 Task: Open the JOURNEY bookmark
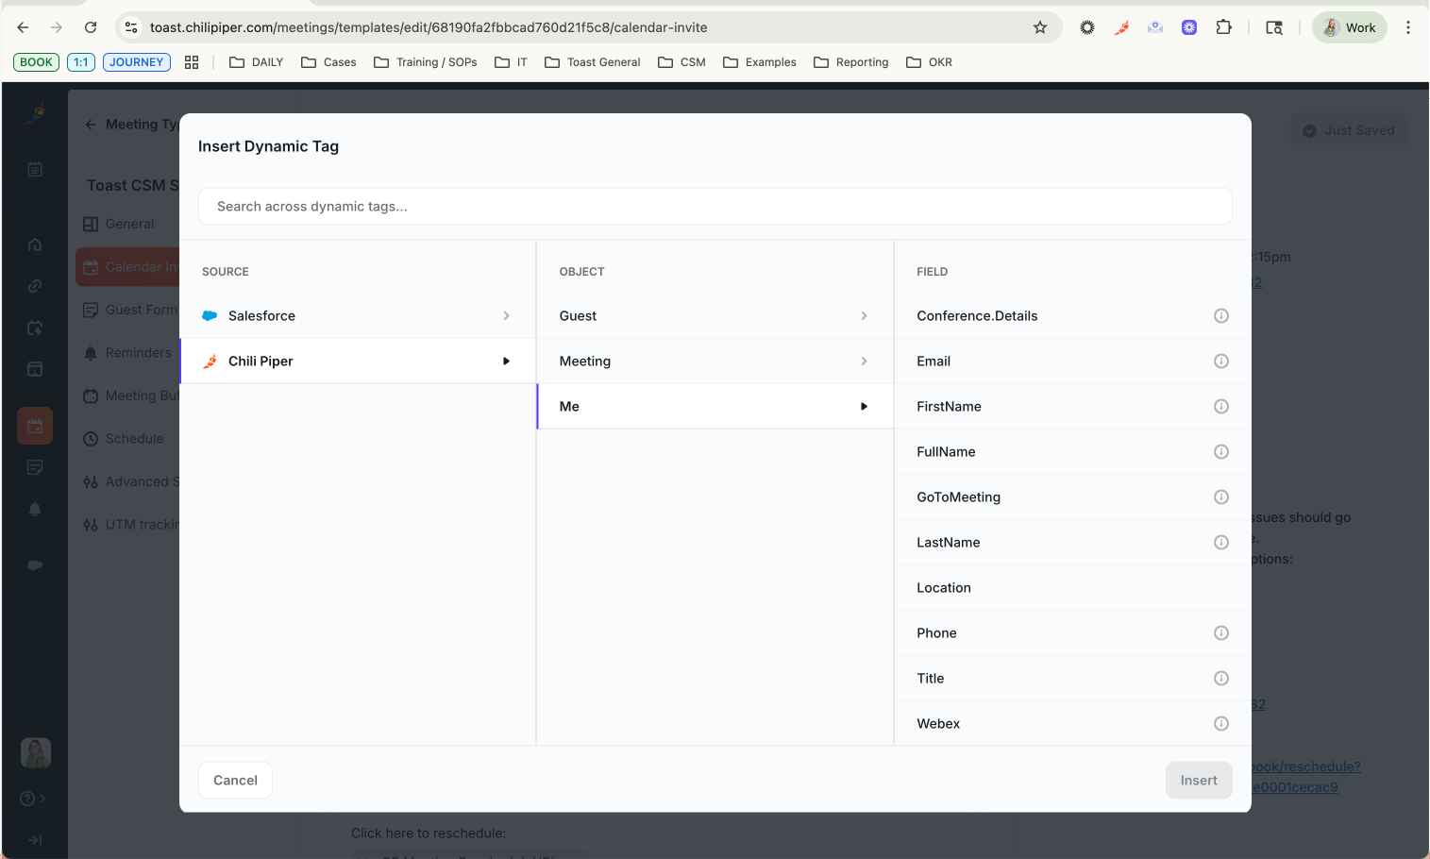click(137, 62)
